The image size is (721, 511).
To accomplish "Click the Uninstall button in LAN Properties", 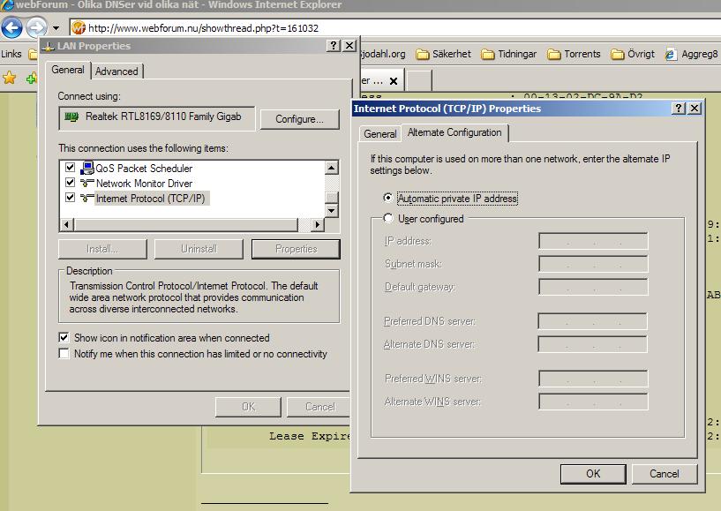I will [x=199, y=249].
